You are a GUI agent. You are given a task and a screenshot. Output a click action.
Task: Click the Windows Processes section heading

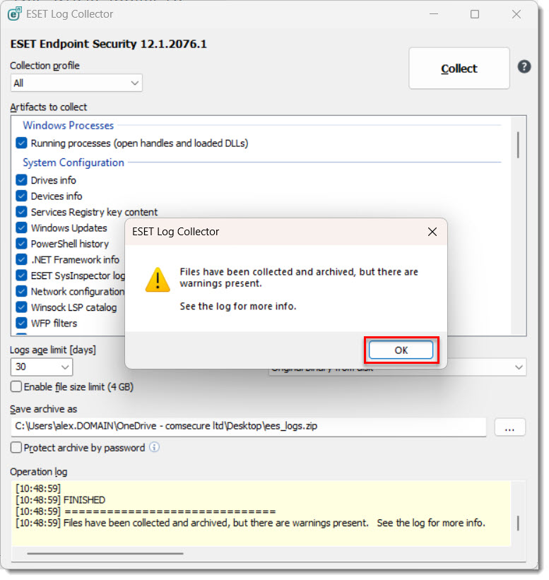point(69,126)
